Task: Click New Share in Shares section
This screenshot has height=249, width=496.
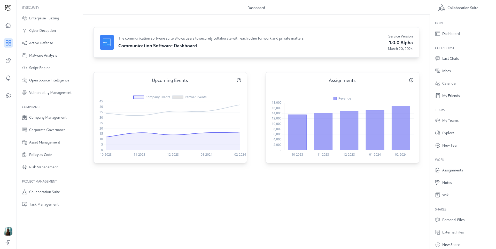Action: pyautogui.click(x=451, y=245)
